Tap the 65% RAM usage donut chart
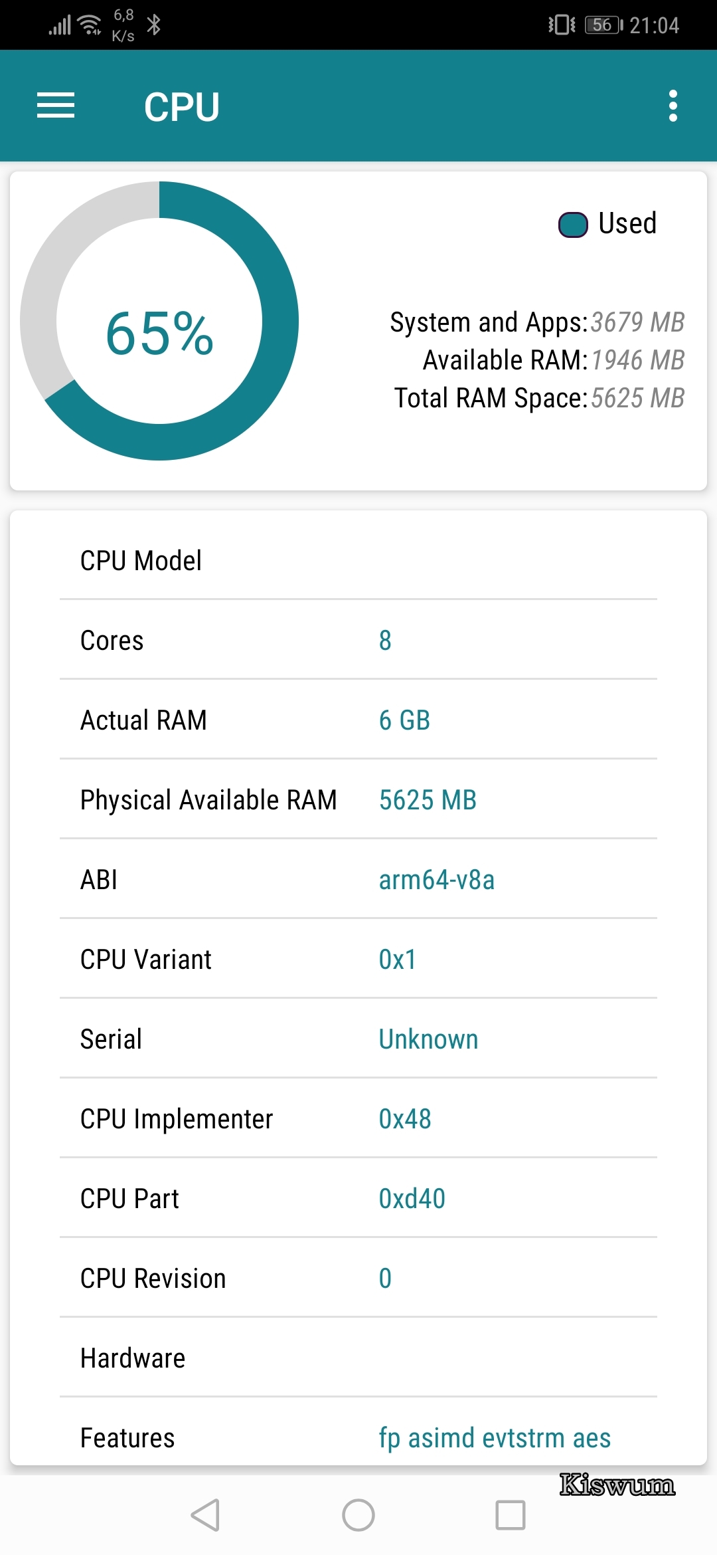This screenshot has width=717, height=1555. pos(159,321)
